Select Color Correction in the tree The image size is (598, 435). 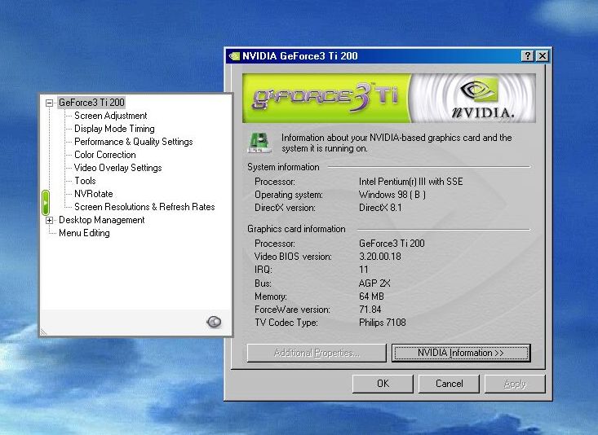105,155
